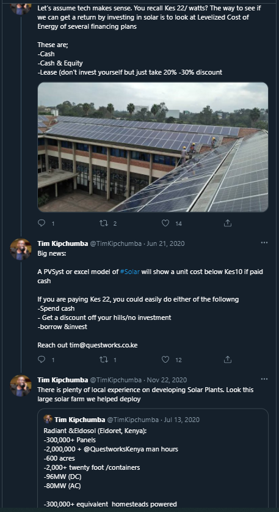The image size is (279, 512).
Task: Like the tweet with 14 likes
Action: tap(165, 223)
